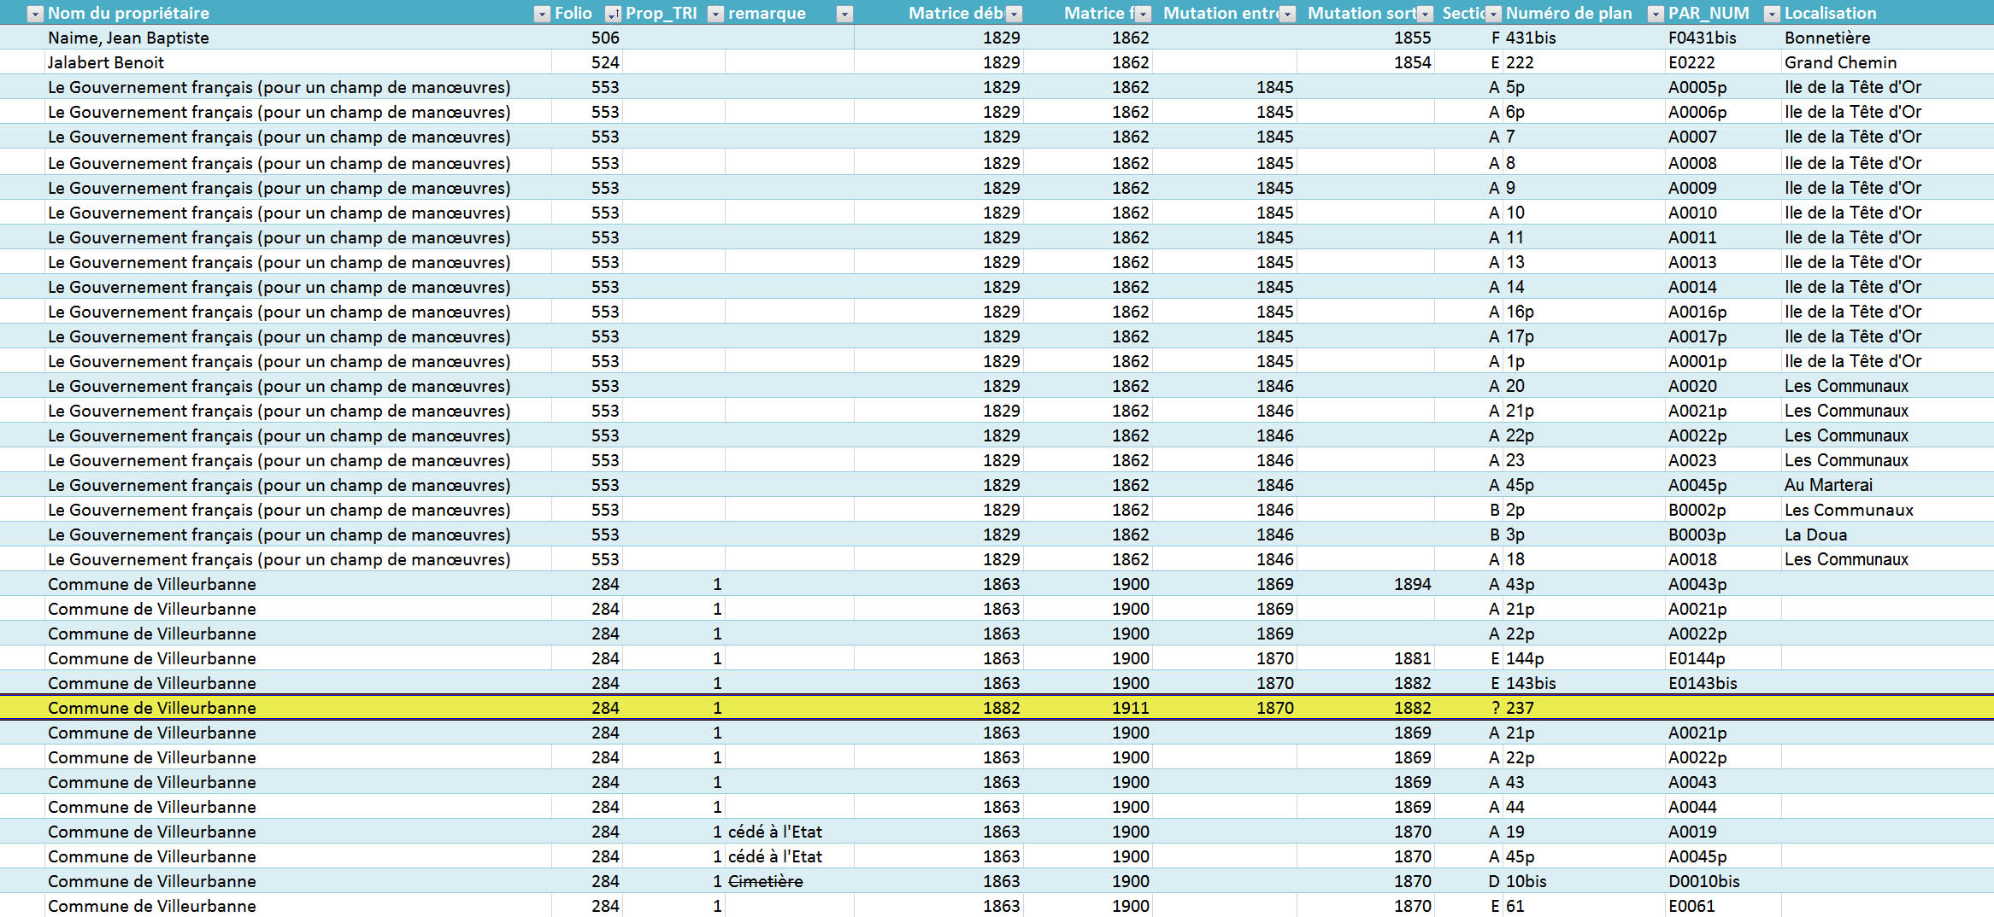Select the Bonnetière localisation cell
Screen dimensions: 1994x917
click(x=1827, y=38)
